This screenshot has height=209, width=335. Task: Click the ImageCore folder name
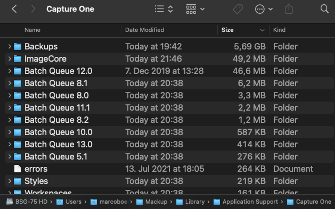click(45, 58)
